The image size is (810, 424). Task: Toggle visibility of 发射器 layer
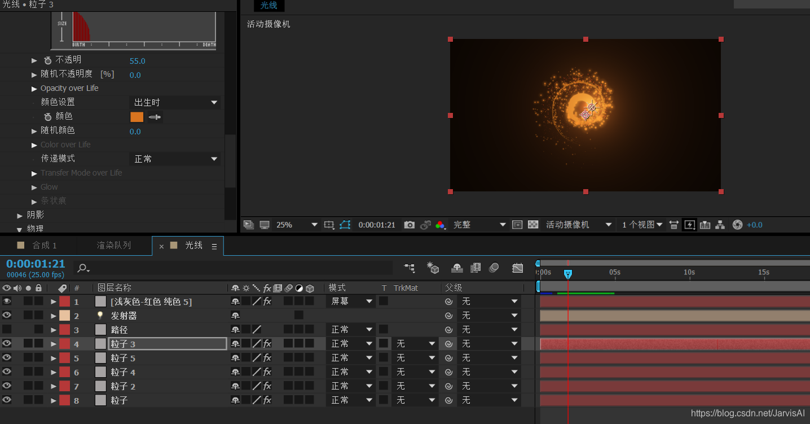[7, 316]
